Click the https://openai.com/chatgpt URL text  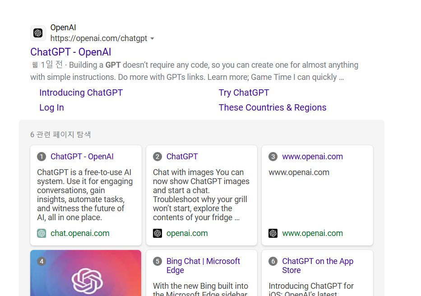99,38
